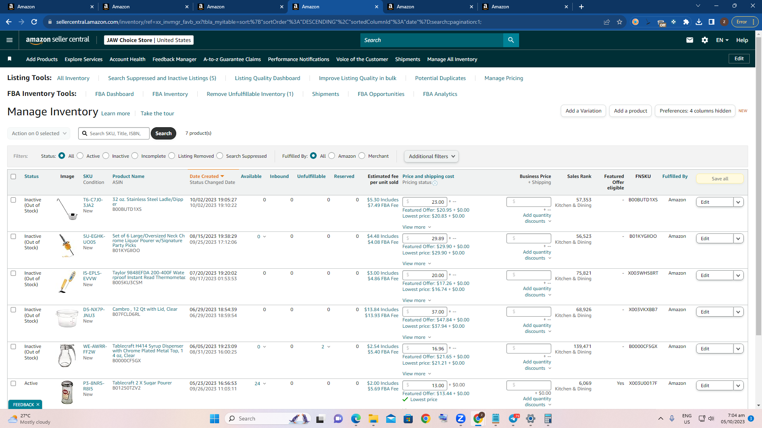This screenshot has width=762, height=428.
Task: Open Performance Notifications menu item
Action: (x=298, y=59)
